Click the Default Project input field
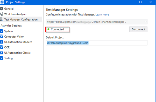 pos(96,43)
